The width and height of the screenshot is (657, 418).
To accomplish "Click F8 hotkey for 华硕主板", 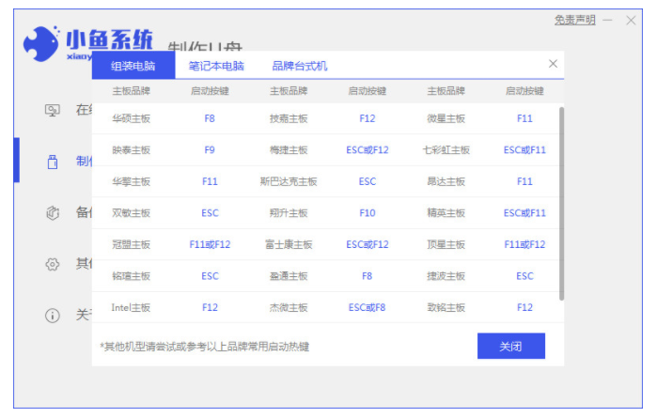I will [210, 118].
